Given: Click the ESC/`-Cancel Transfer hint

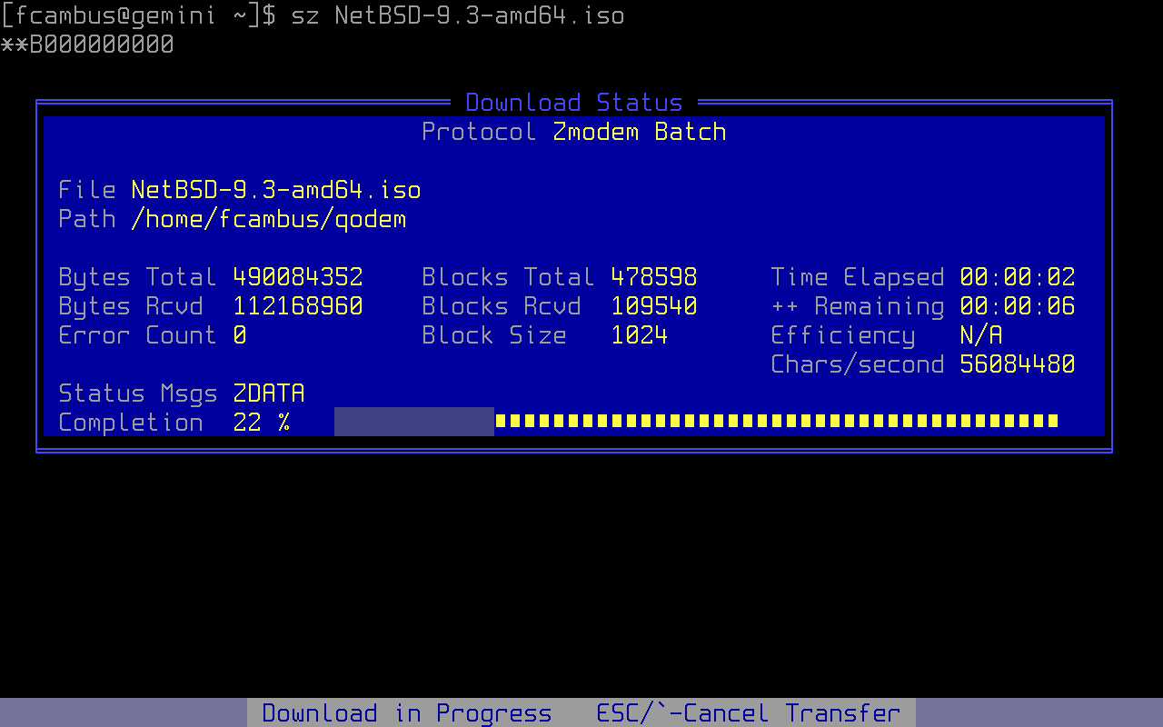Looking at the screenshot, I should (x=749, y=713).
